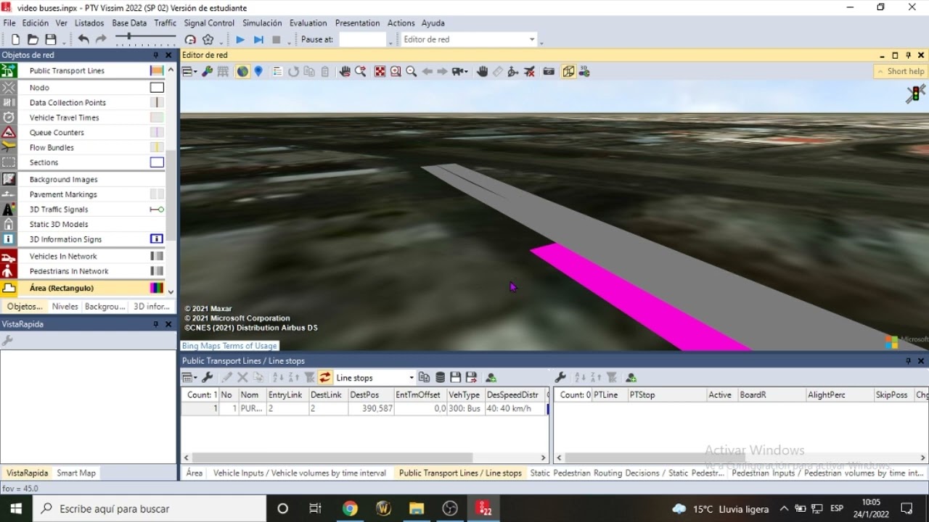This screenshot has width=929, height=522.
Task: Select Flow Bundles icon
Action: pyautogui.click(x=9, y=148)
